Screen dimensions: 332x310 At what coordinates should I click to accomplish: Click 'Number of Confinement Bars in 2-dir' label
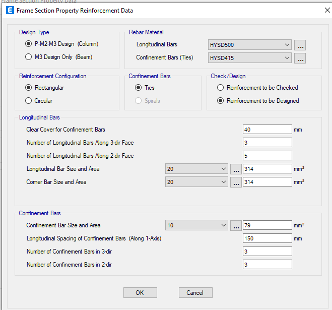coord(69,265)
